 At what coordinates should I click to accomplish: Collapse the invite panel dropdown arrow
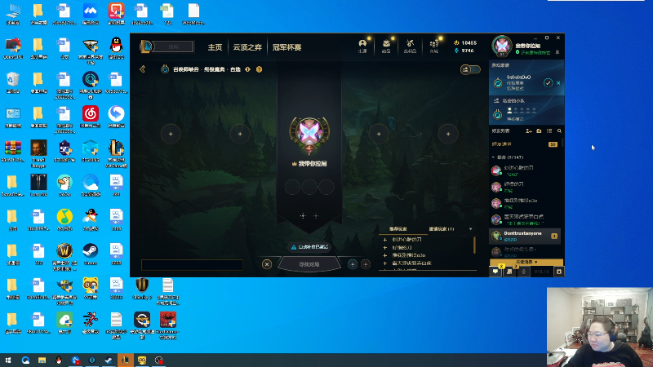pyautogui.click(x=471, y=229)
